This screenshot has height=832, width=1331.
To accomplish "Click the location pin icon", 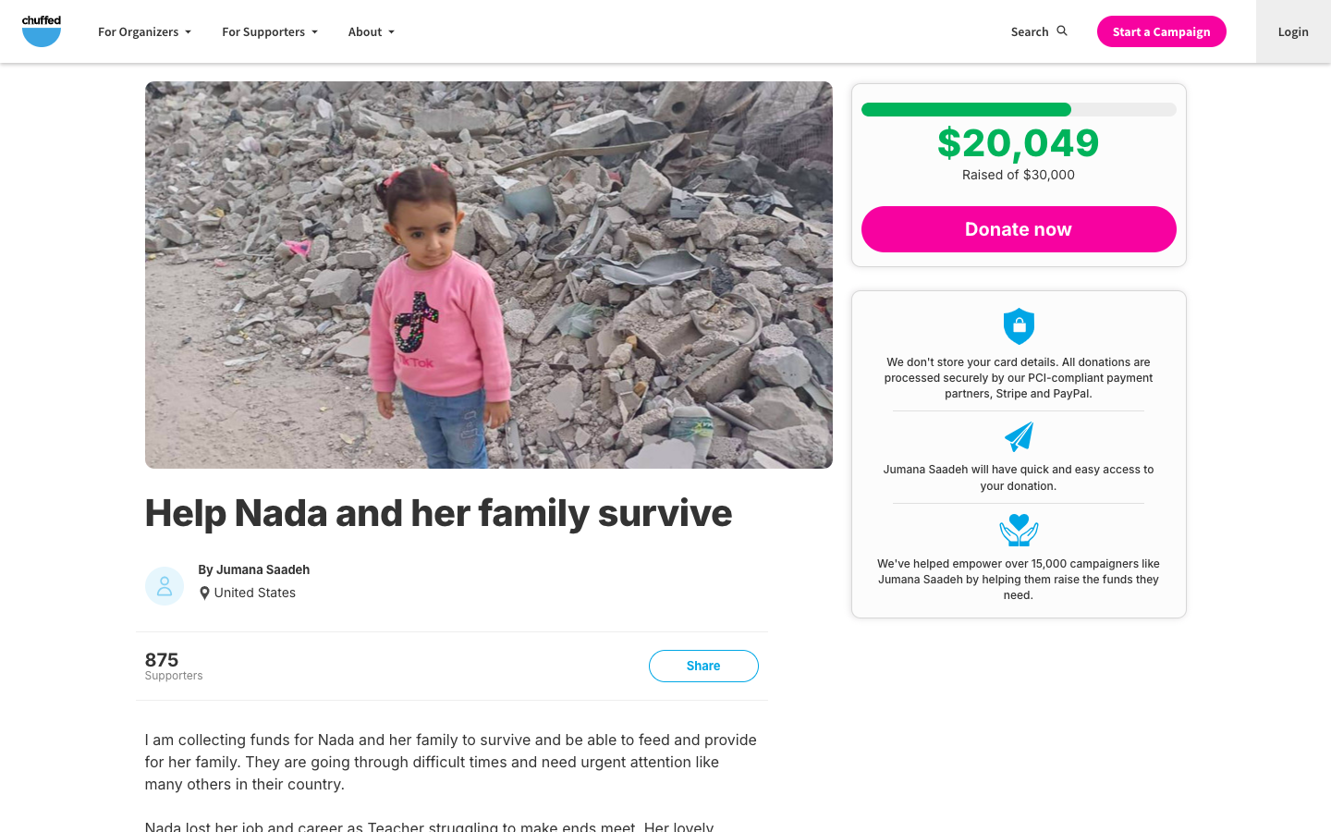I will [204, 593].
